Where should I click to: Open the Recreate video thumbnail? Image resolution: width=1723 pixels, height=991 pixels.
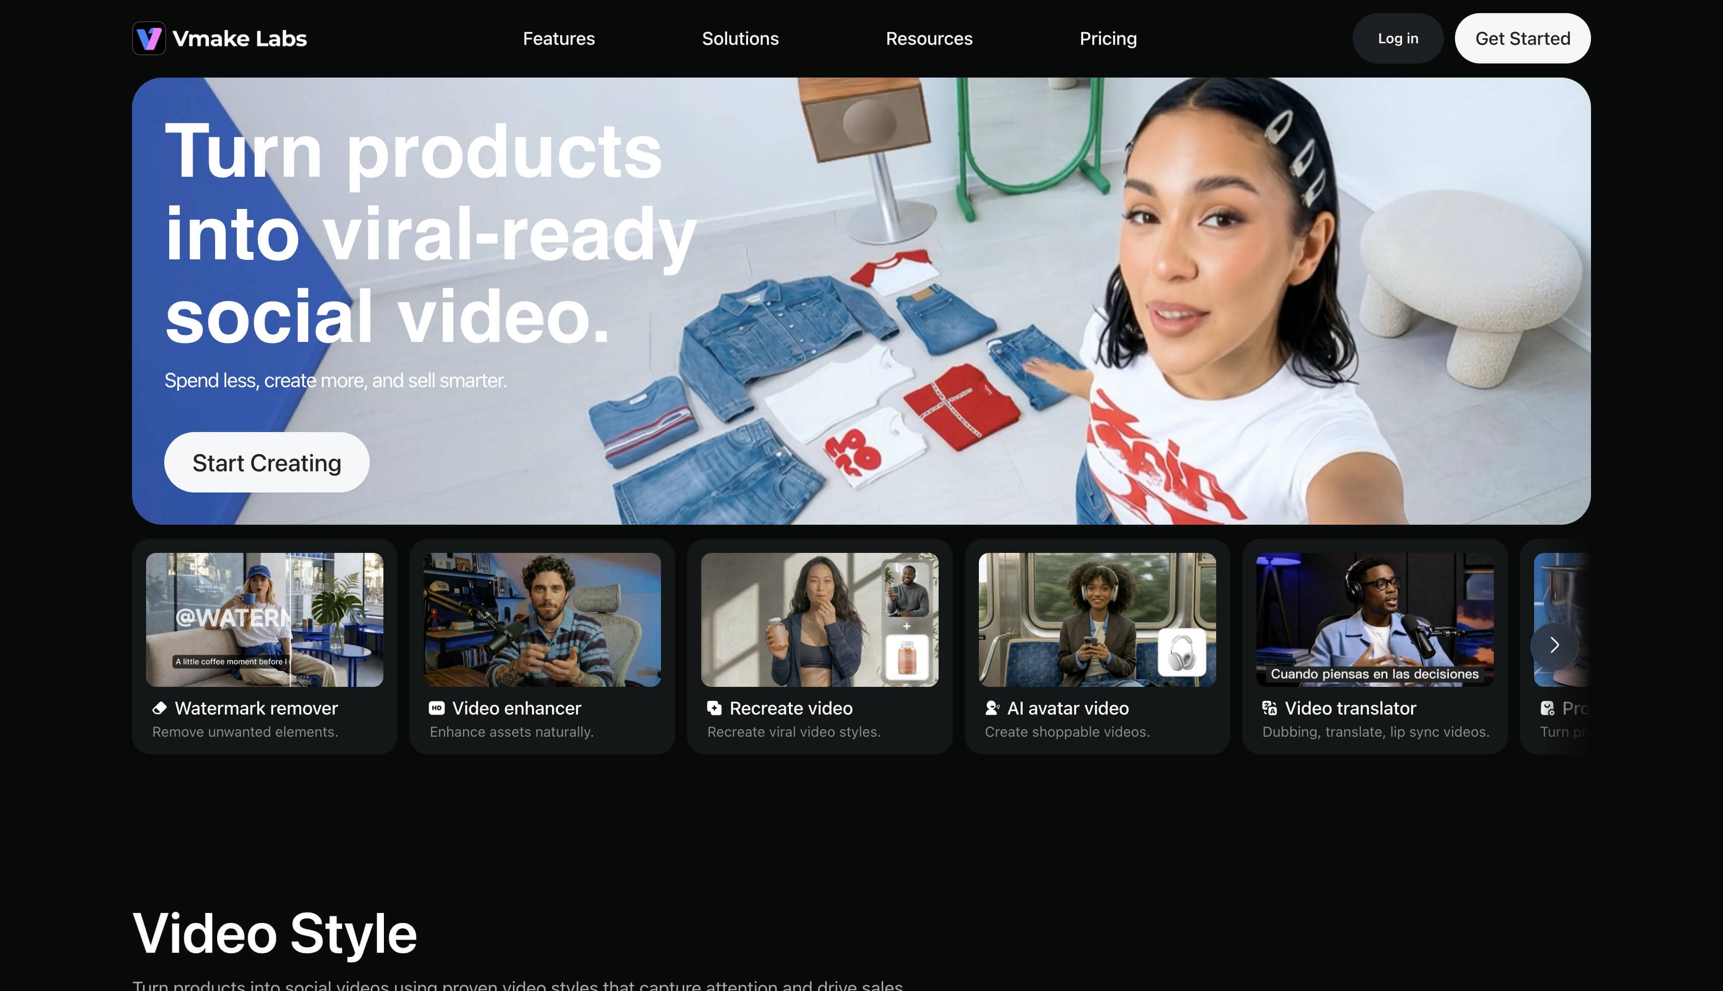[x=820, y=619]
